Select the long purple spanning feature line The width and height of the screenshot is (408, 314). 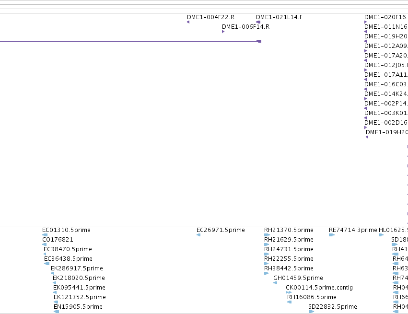point(130,41)
